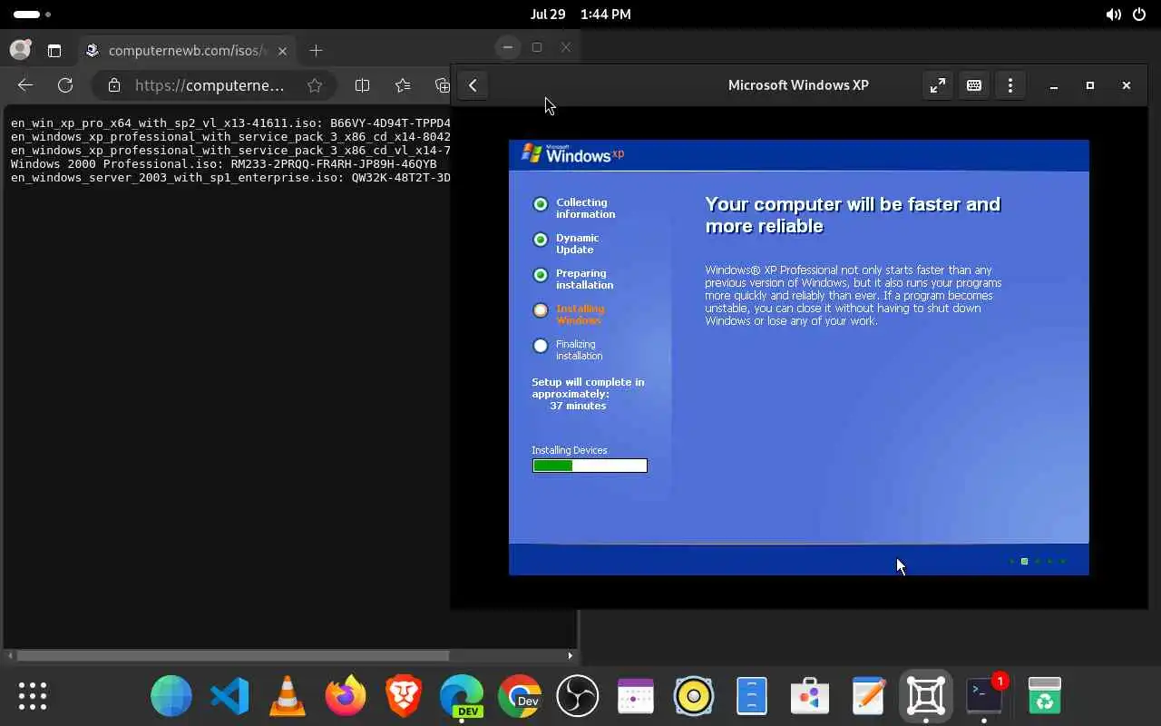Click 'Your computer will be faster' heading

853,215
